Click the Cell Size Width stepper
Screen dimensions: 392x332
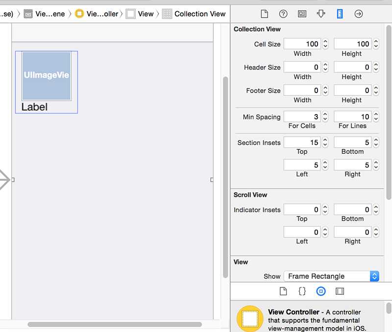point(325,44)
